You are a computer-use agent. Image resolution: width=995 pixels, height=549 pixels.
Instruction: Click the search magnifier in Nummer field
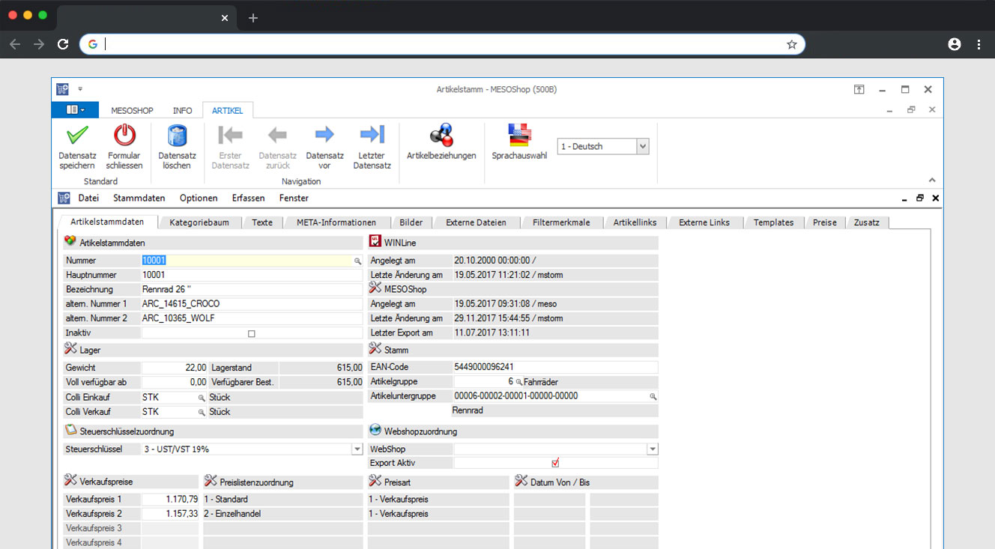pos(358,261)
